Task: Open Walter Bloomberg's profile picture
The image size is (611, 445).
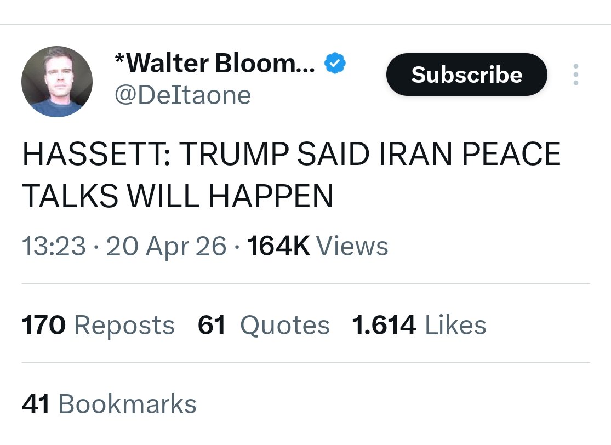Action: pos(56,82)
